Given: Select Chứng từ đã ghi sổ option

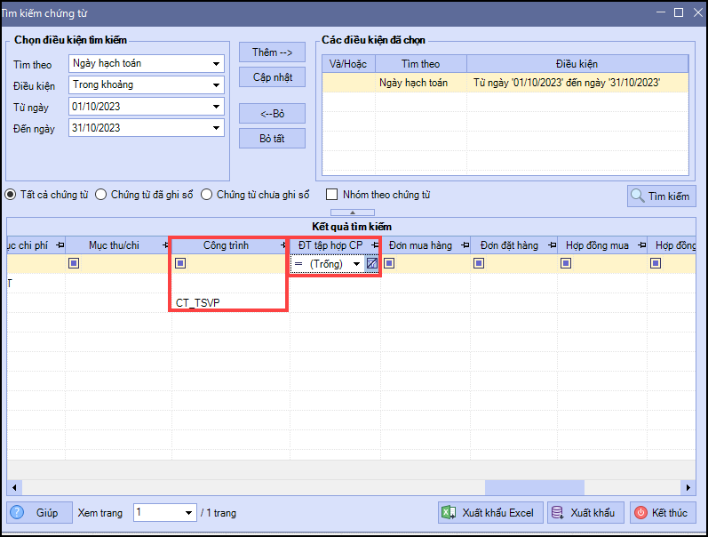Looking at the screenshot, I should click(x=101, y=195).
